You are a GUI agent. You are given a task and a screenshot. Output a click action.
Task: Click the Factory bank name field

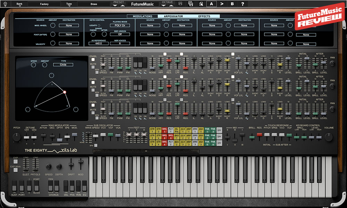[44, 4]
